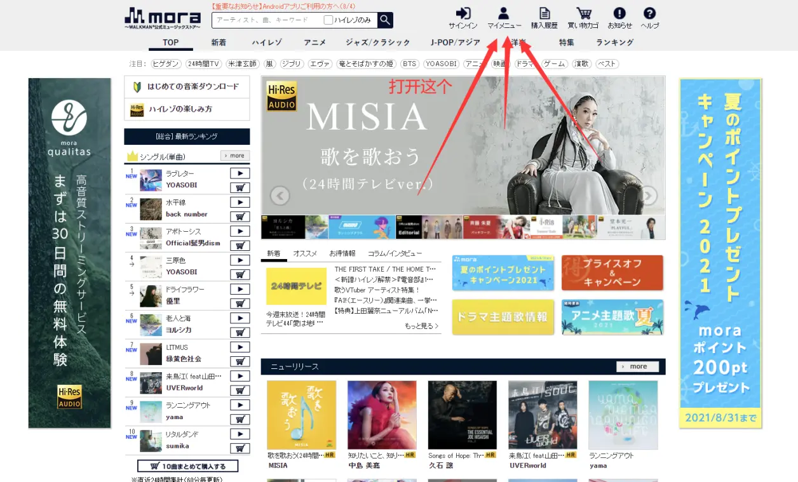Play preview of 来鳥江 by UVERworld

tap(240, 376)
